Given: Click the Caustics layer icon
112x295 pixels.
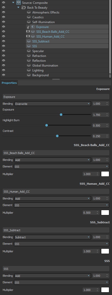Looking at the screenshot, I should (x=29, y=17).
